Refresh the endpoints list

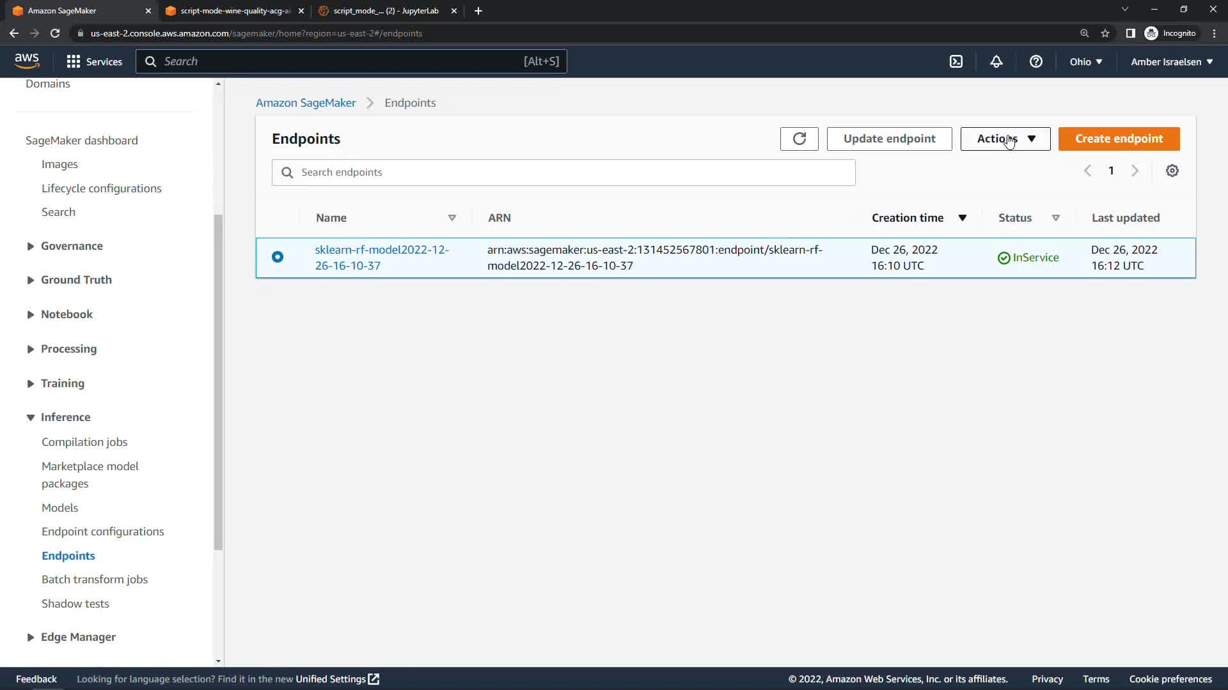[799, 139]
